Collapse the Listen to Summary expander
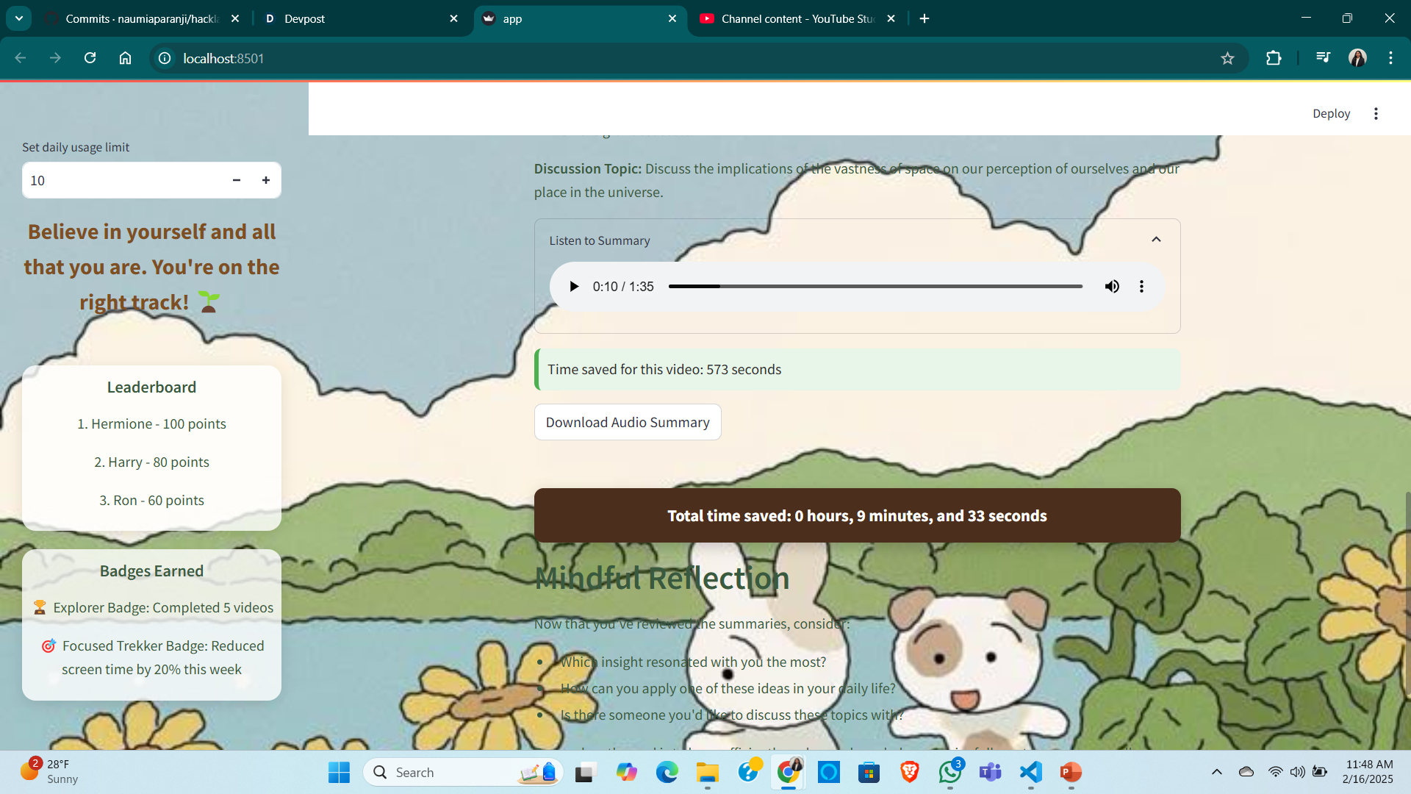Image resolution: width=1411 pixels, height=794 pixels. click(1156, 240)
